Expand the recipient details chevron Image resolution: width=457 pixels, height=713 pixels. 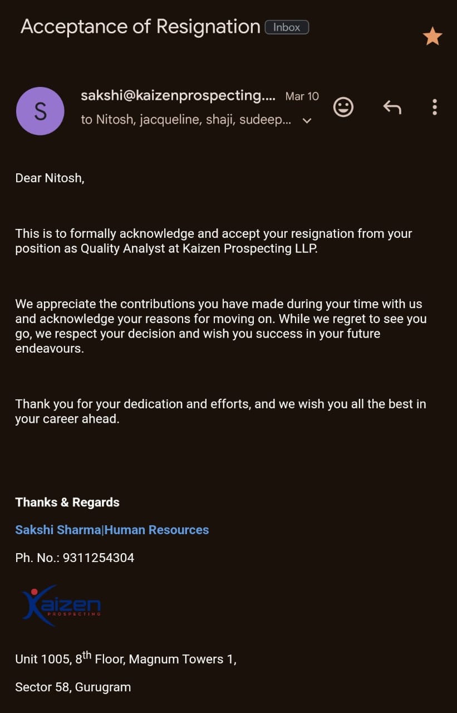coord(307,120)
